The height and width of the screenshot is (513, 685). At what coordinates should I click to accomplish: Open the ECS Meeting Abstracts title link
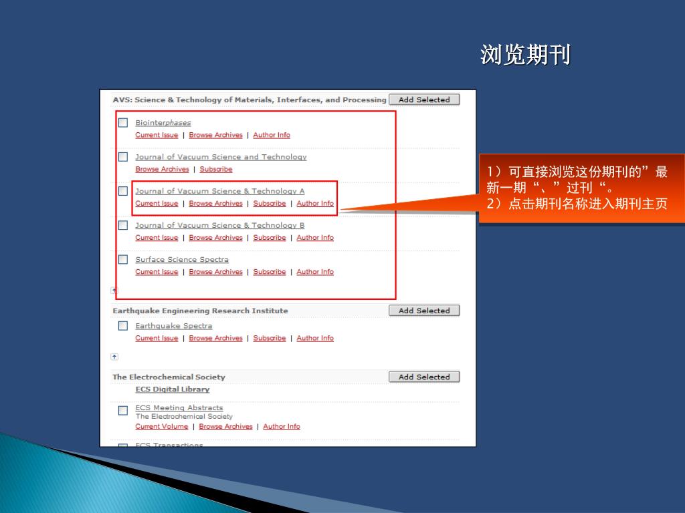(179, 407)
